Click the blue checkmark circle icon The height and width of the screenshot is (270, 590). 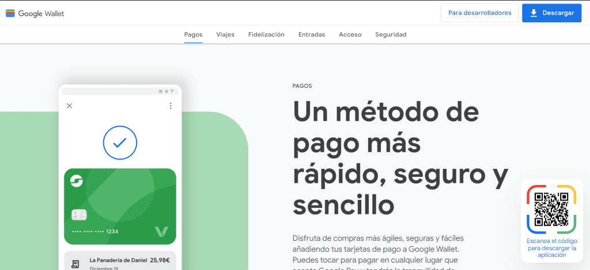[120, 142]
